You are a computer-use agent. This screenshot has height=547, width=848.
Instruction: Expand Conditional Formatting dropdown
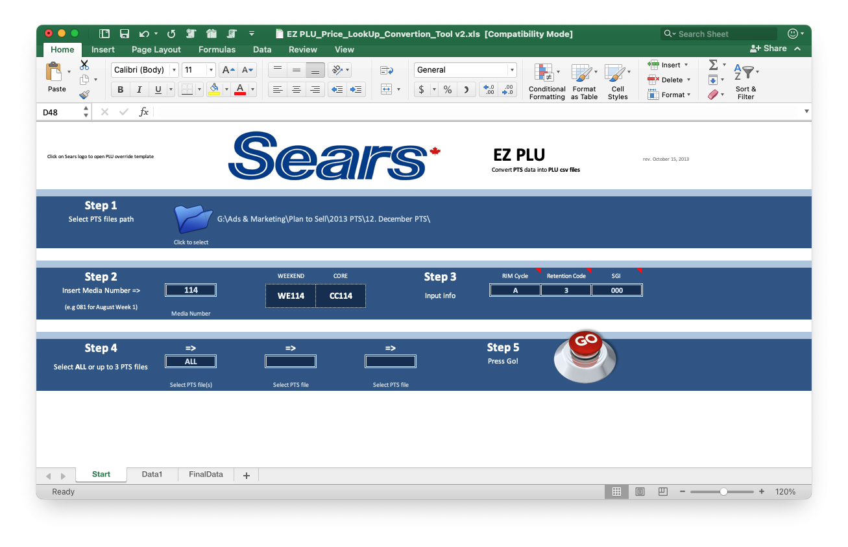point(558,72)
